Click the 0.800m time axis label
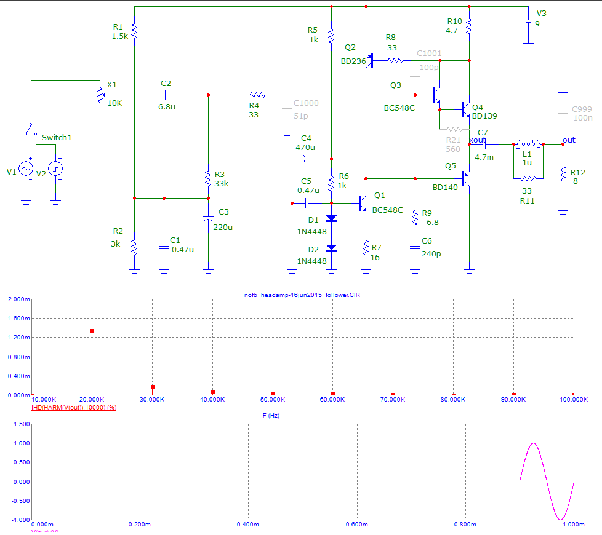 pyautogui.click(x=465, y=525)
